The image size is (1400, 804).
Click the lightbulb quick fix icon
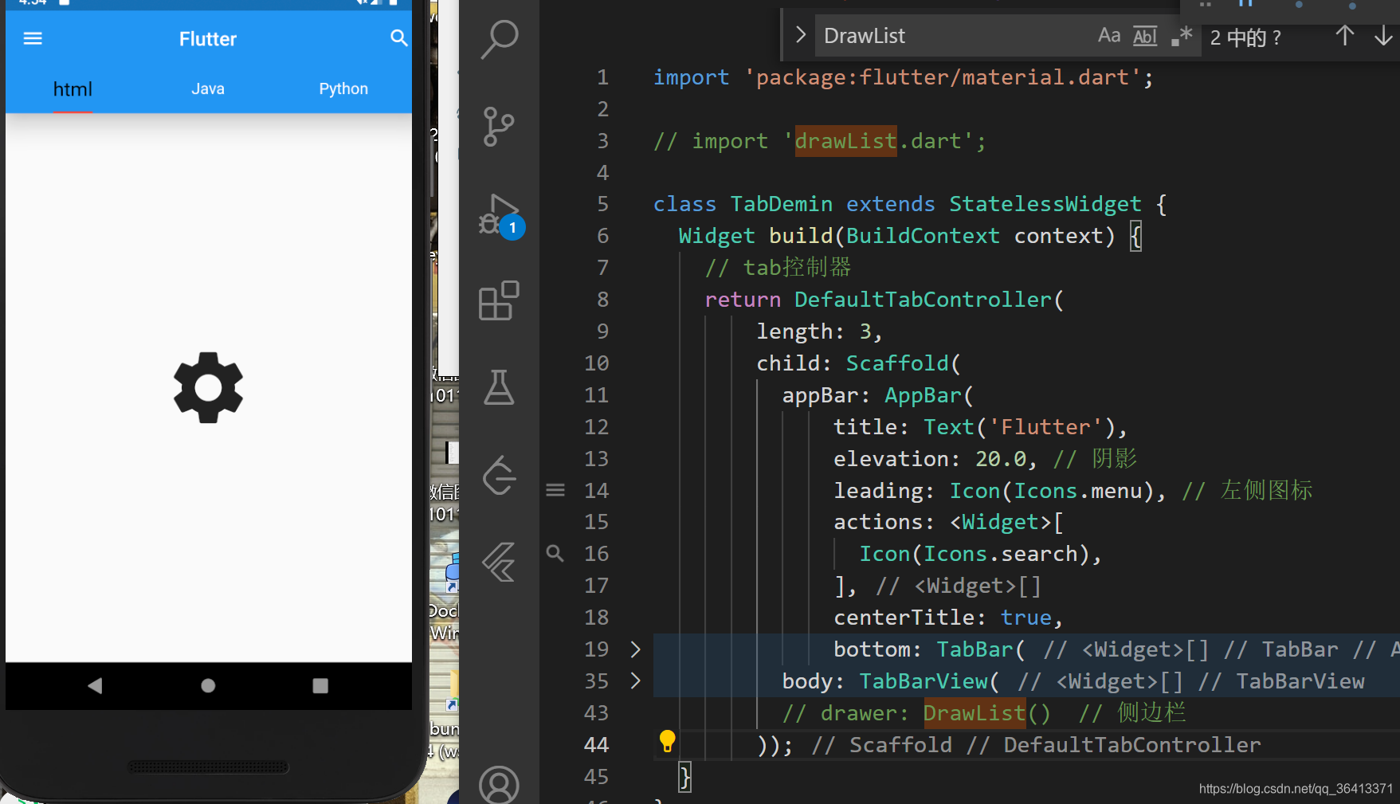(x=668, y=742)
